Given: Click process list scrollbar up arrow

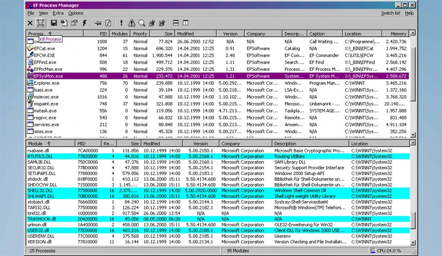Looking at the screenshot, I should point(413,33).
